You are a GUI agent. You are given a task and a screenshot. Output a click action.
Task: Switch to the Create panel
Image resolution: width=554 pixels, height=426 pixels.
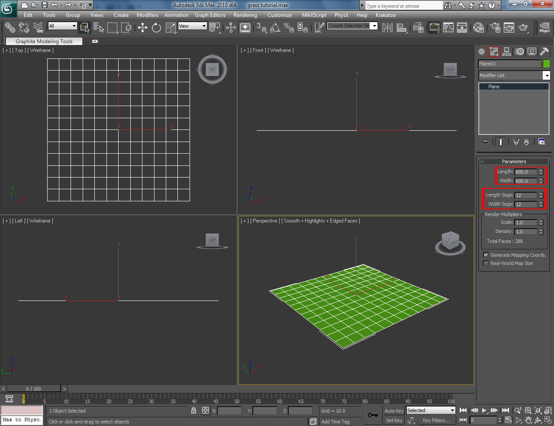point(481,52)
